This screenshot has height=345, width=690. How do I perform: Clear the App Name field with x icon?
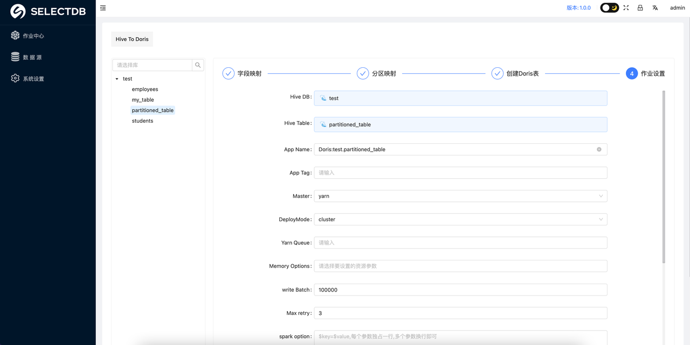[599, 149]
